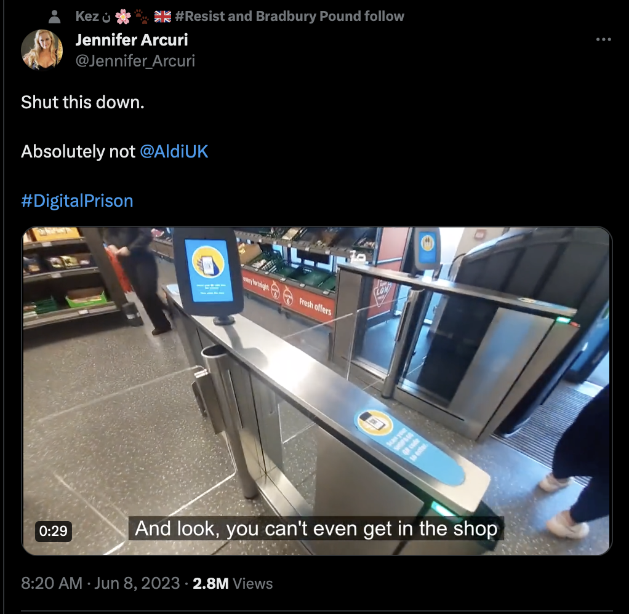
Task: Open Jennifer Arcuri's profile picture
Action: [x=42, y=50]
